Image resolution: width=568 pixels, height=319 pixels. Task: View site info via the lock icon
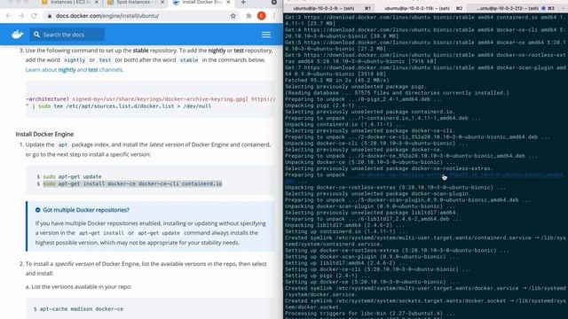(x=50, y=16)
